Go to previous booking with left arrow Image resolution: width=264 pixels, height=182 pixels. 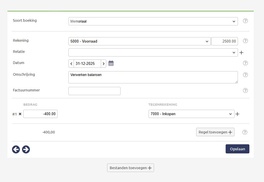click(16, 149)
